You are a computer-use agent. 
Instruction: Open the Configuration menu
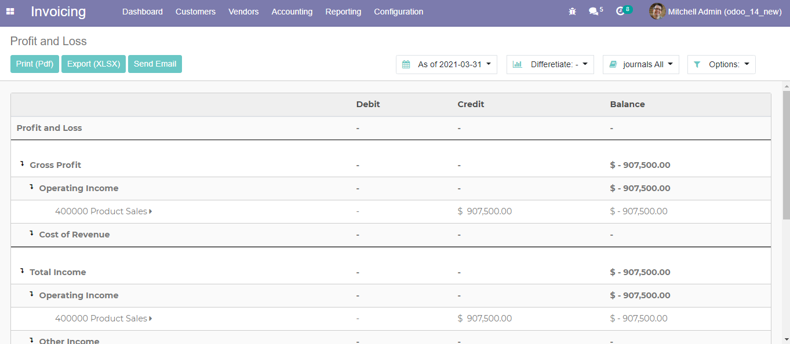pos(398,12)
